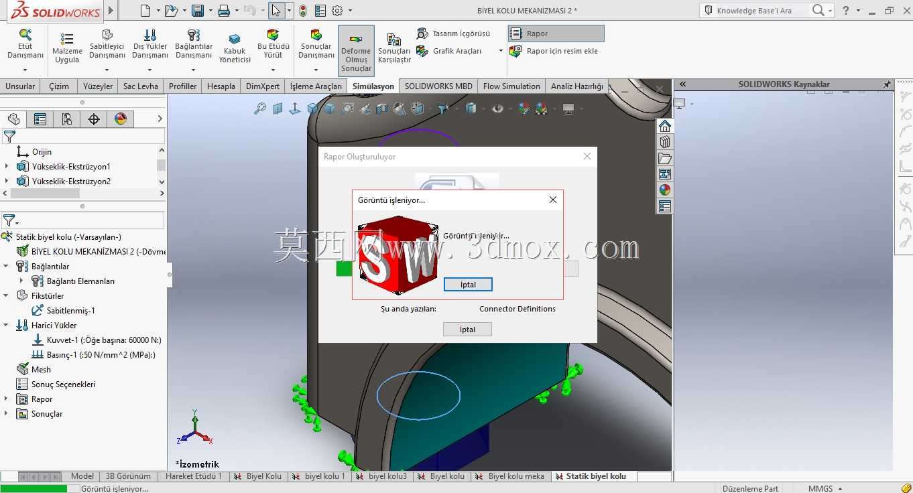
Task: Click İptal in Görüntü işleniyor dialog
Action: [468, 285]
